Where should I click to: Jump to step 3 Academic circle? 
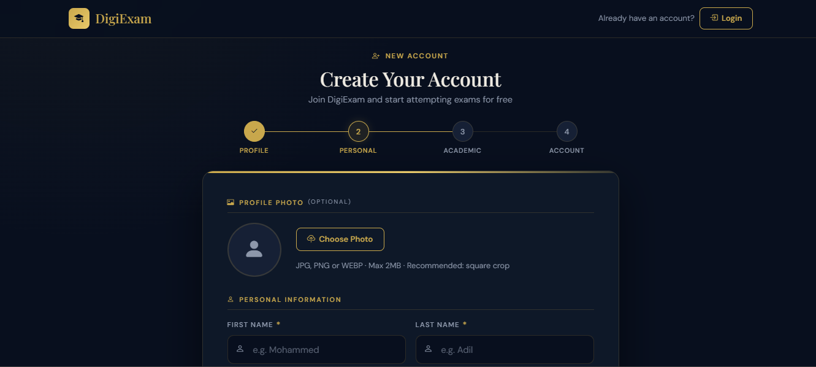(x=462, y=131)
